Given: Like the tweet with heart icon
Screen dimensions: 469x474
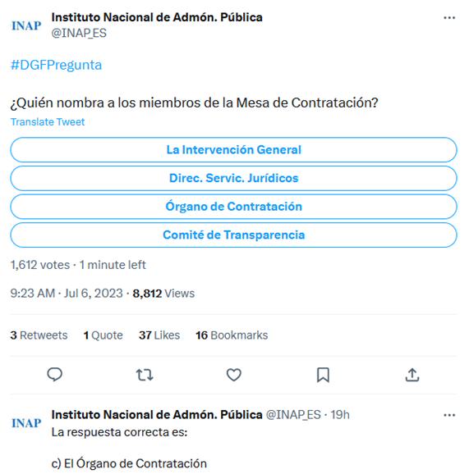Looking at the screenshot, I should 234,375.
